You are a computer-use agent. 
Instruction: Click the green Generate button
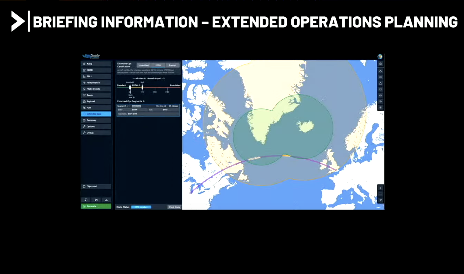96,206
